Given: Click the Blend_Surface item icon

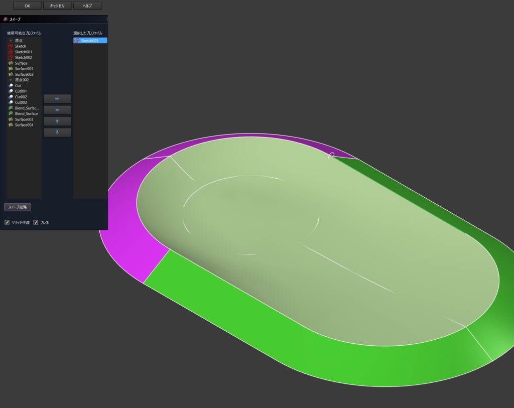Looking at the screenshot, I should pyautogui.click(x=11, y=114).
